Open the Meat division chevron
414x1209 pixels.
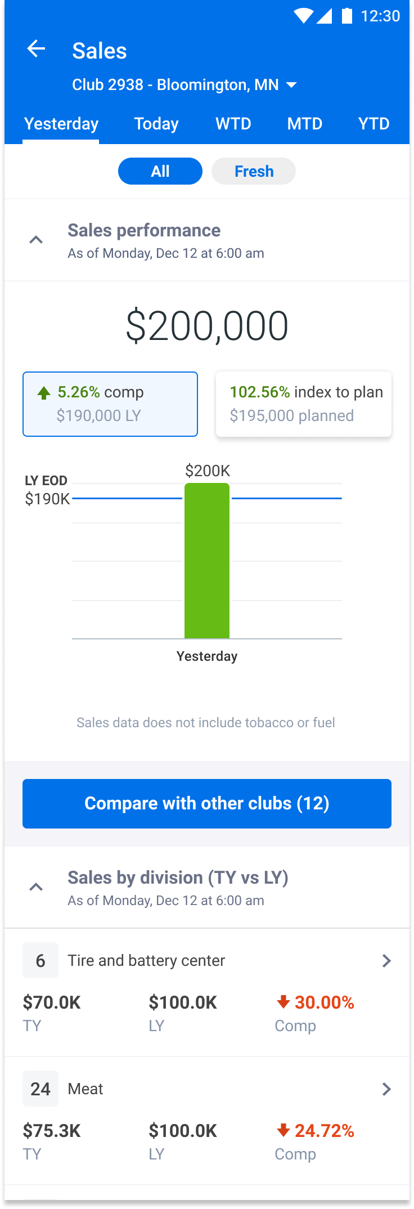coord(386,1089)
